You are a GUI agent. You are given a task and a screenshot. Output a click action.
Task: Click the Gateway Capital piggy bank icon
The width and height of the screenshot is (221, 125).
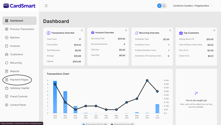(7, 88)
